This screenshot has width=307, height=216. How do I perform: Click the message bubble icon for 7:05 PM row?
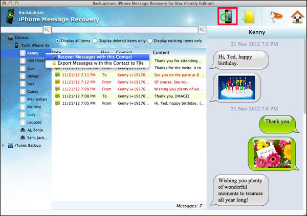click(57, 103)
